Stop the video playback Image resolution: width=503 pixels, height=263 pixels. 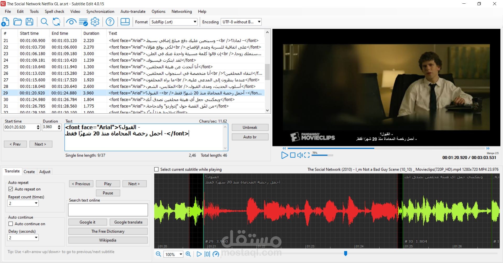pyautogui.click(x=293, y=155)
